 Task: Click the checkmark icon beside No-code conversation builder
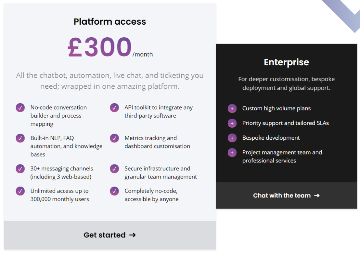[x=20, y=108]
